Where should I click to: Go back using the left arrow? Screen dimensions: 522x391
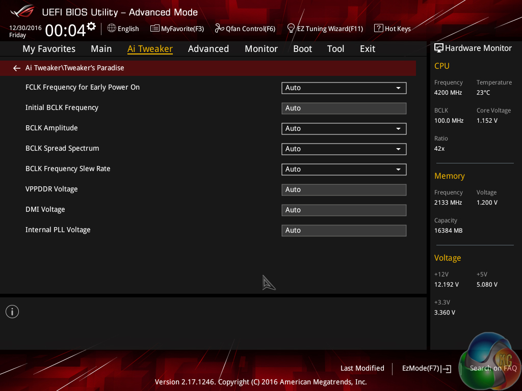(x=17, y=68)
